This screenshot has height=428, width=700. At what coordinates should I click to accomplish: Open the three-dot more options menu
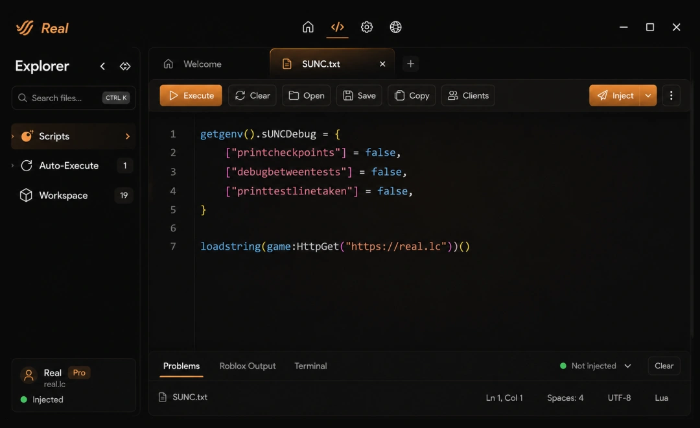671,95
